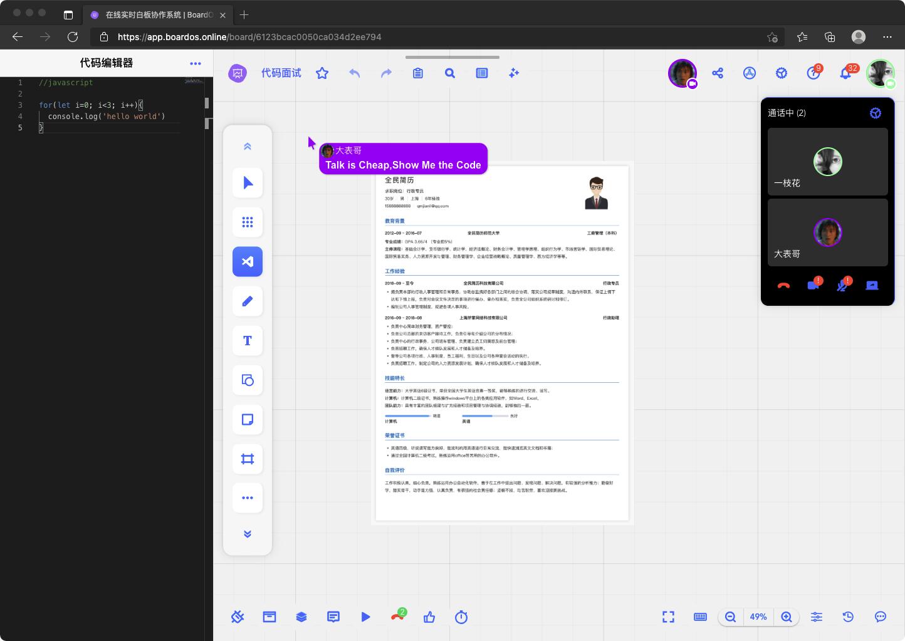Click the share board icon
This screenshot has width=905, height=641.
pos(718,73)
